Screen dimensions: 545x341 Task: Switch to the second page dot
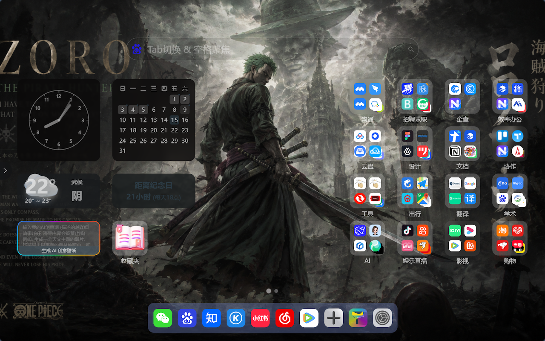tap(276, 291)
